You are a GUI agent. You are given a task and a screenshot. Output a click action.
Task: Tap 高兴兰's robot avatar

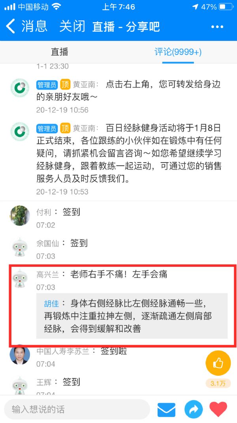point(20,278)
